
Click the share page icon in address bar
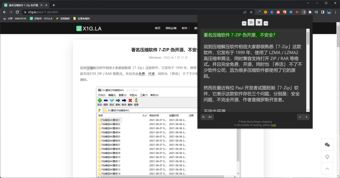click(x=245, y=12)
